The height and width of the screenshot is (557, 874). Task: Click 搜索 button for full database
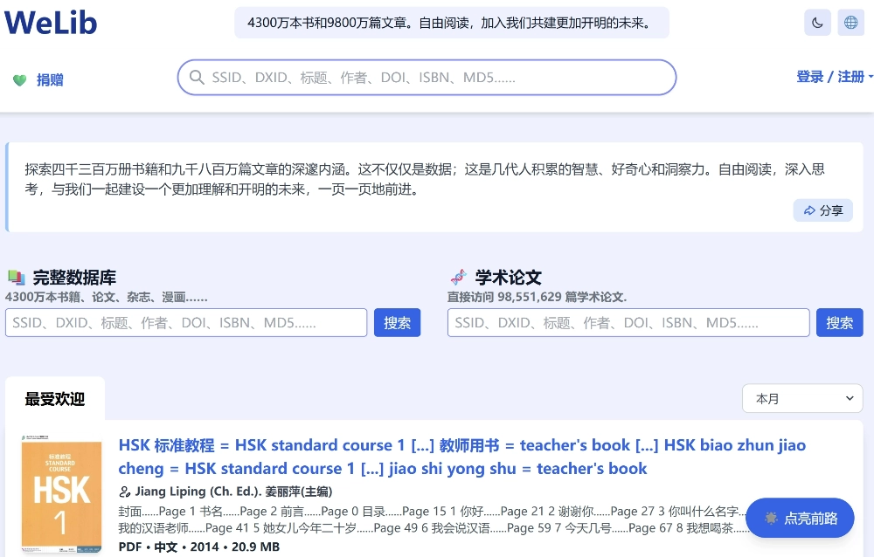397,323
